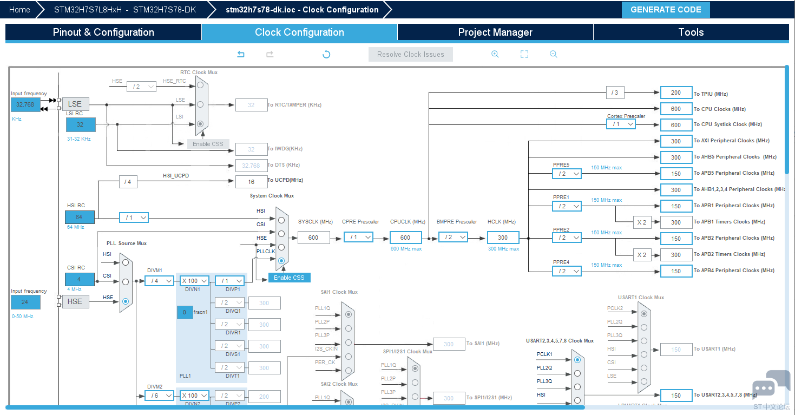Image resolution: width=795 pixels, height=415 pixels.
Task: Set PLL Source Mux to HSI
Action: (126, 262)
